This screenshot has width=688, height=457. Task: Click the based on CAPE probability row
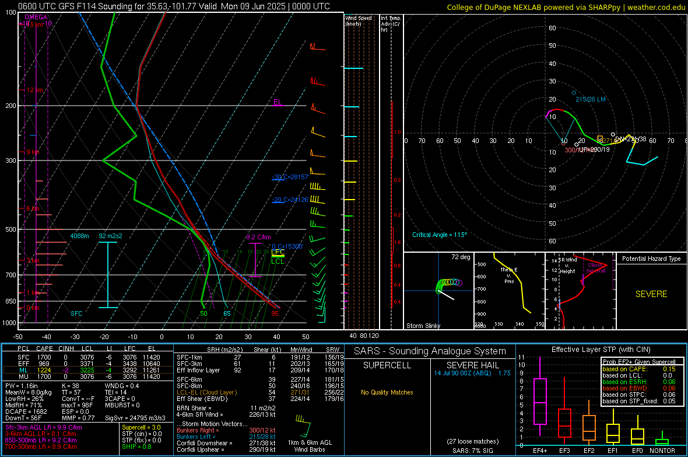pos(639,369)
